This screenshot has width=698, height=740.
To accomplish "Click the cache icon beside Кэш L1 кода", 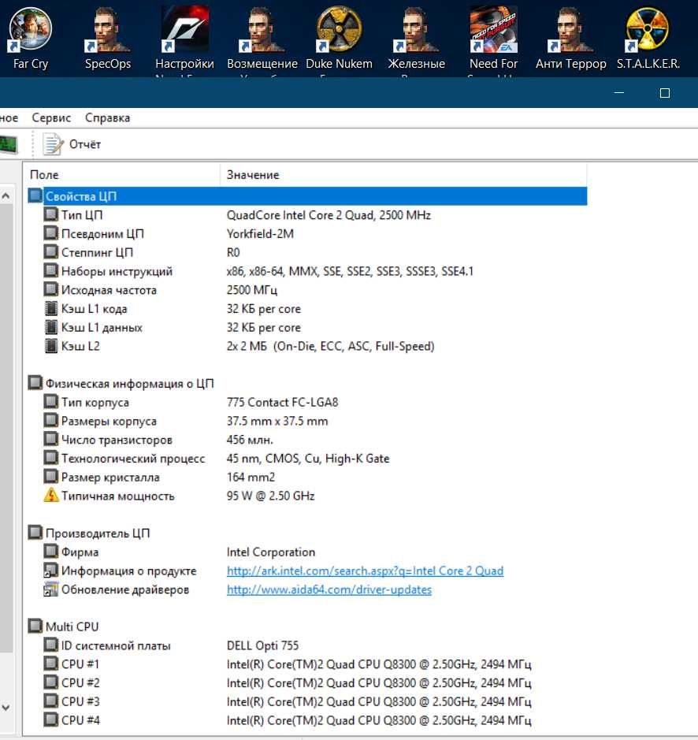I will (x=51, y=309).
